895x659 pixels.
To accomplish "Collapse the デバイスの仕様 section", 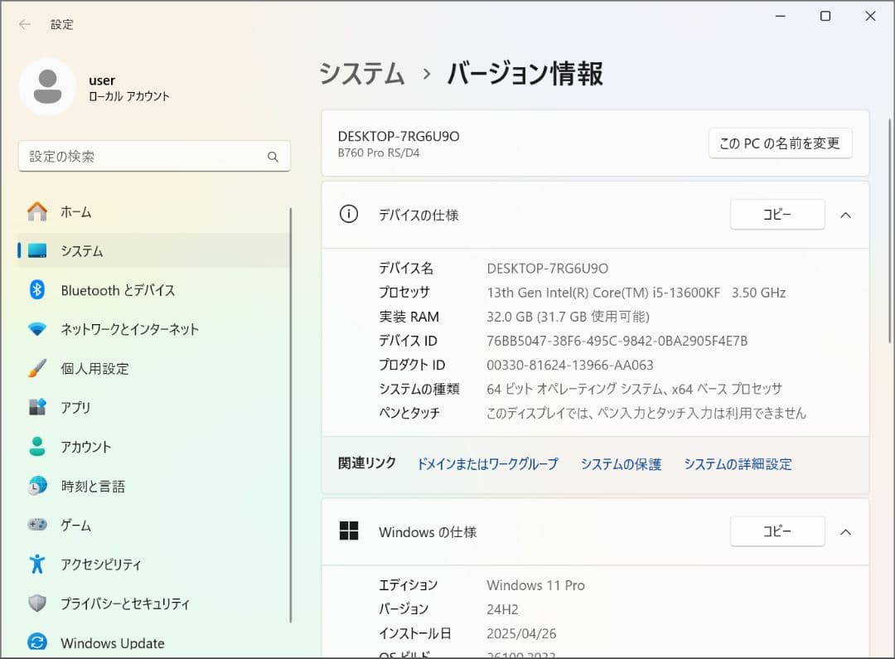I will tap(845, 215).
